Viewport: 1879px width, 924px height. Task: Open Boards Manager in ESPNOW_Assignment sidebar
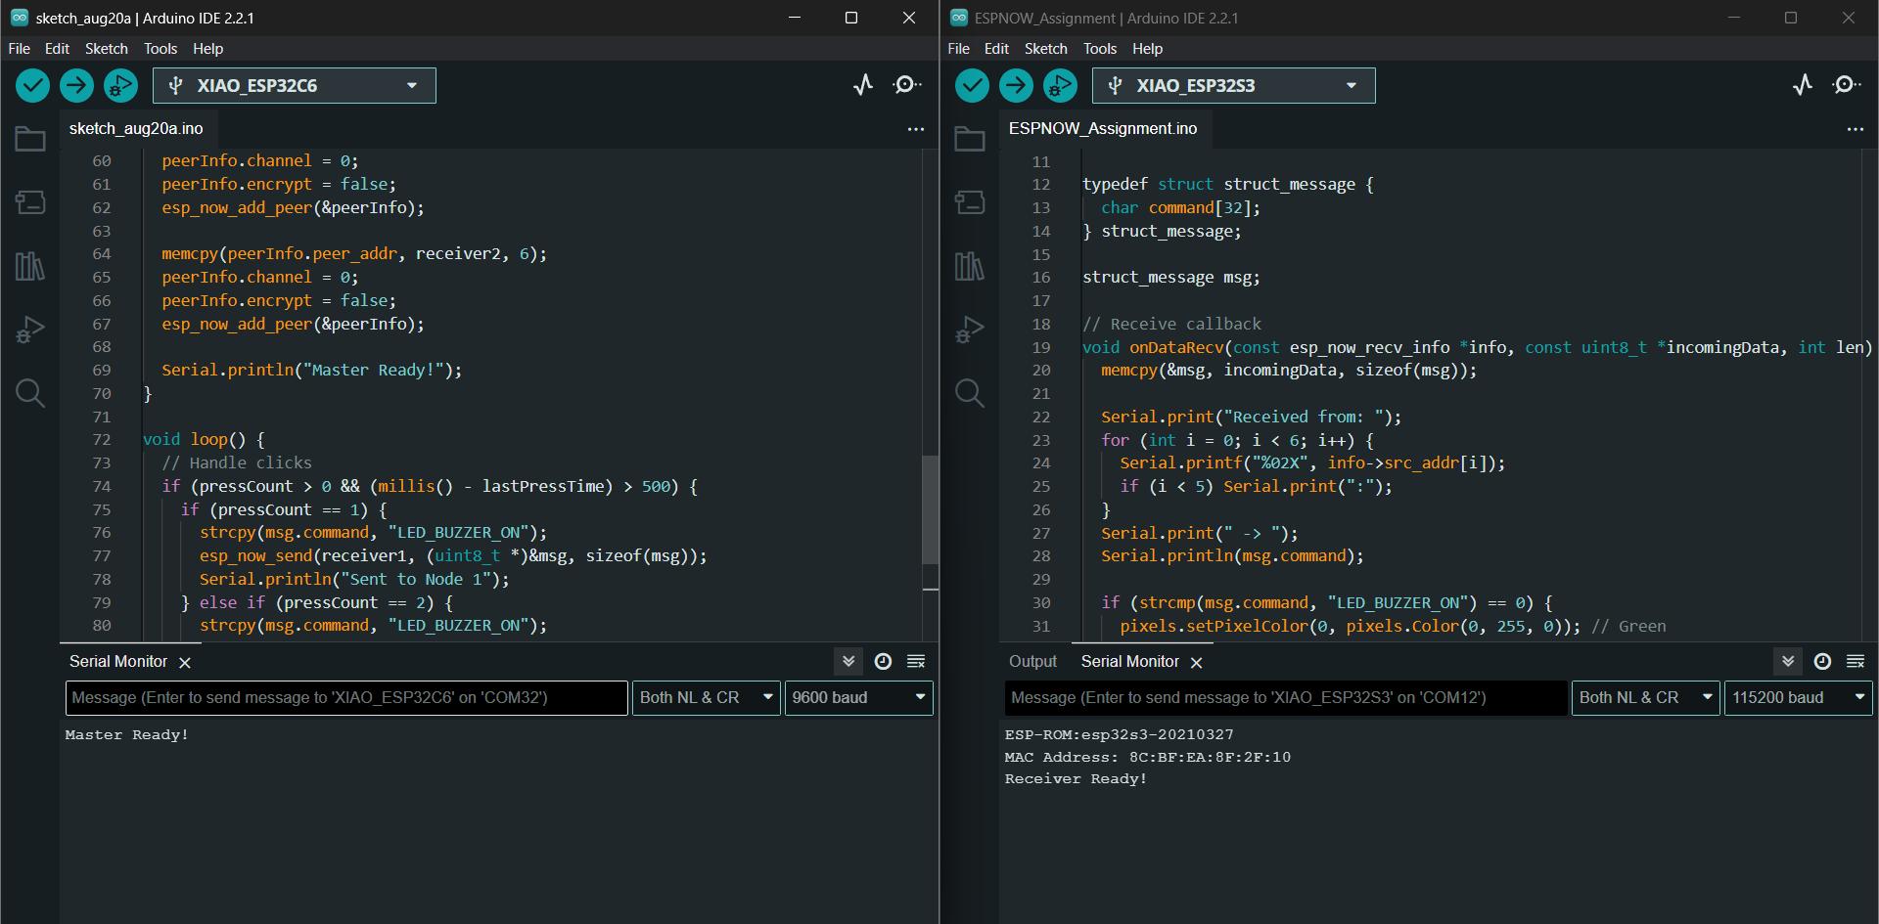click(x=970, y=202)
